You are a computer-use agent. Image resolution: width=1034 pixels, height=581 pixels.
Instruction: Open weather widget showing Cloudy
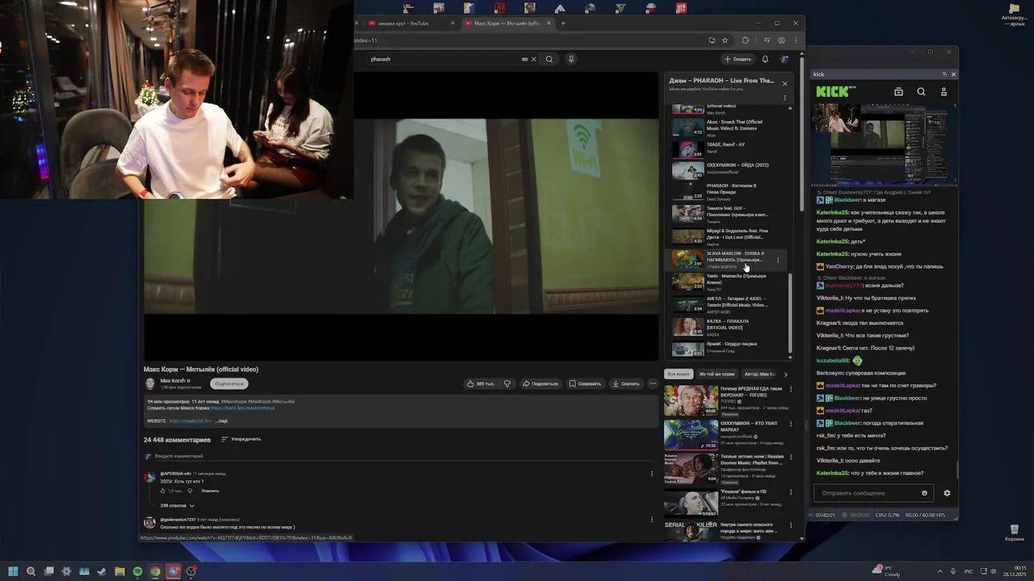885,571
